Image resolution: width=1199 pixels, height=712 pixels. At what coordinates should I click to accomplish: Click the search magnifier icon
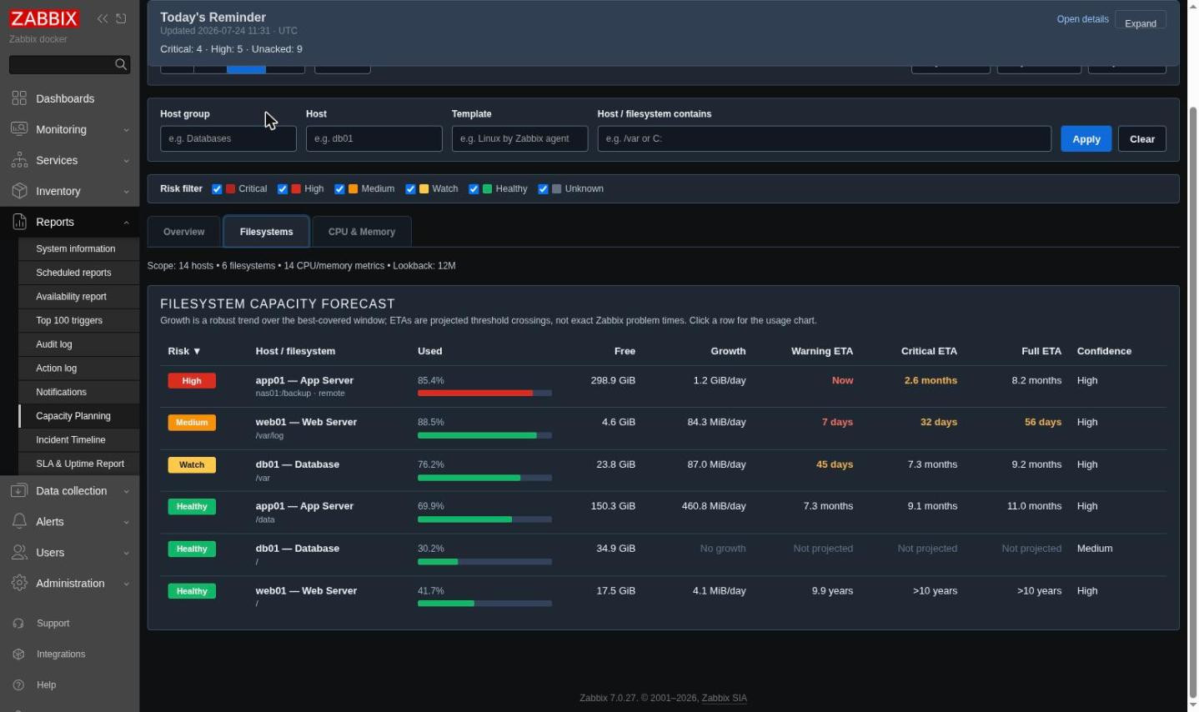tap(121, 64)
